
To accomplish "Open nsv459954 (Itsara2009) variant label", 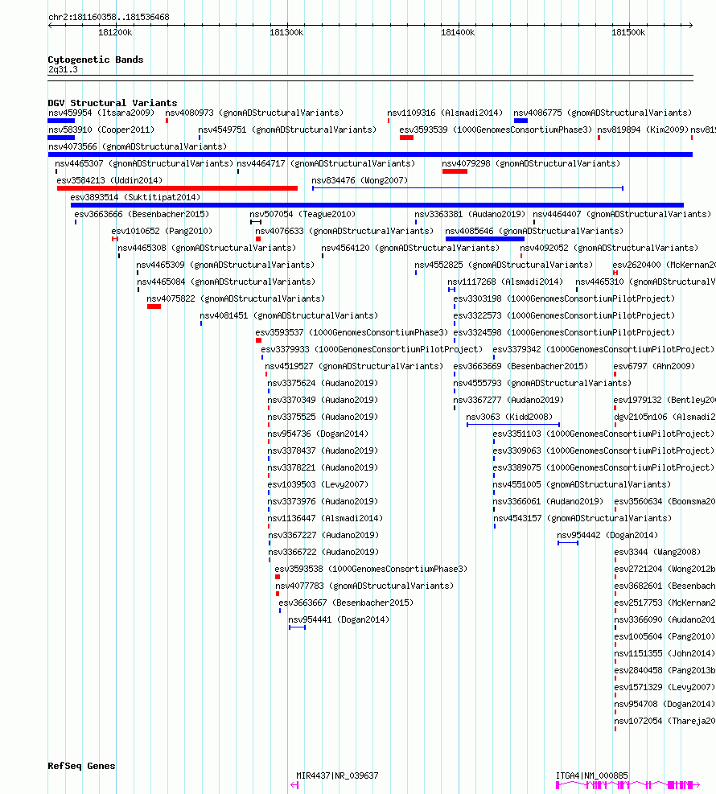I will (101, 113).
